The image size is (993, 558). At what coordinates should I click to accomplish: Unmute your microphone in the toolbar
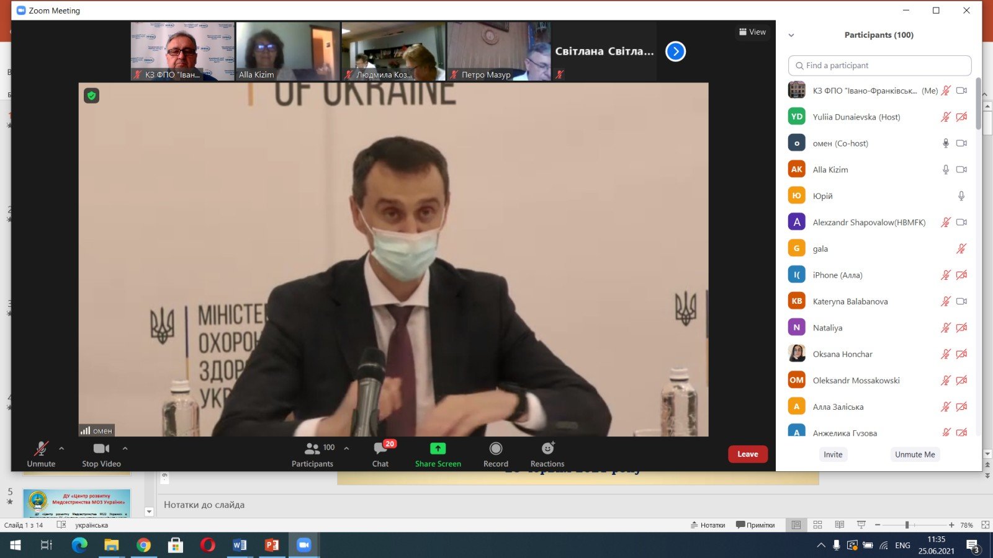(41, 454)
